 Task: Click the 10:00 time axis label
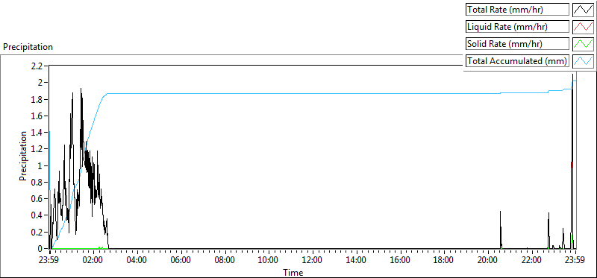(x=268, y=261)
